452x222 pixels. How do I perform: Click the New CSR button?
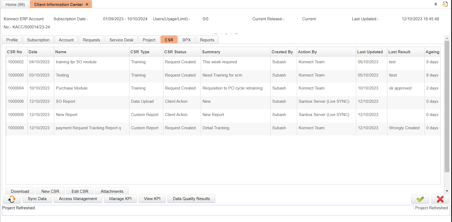point(50,191)
